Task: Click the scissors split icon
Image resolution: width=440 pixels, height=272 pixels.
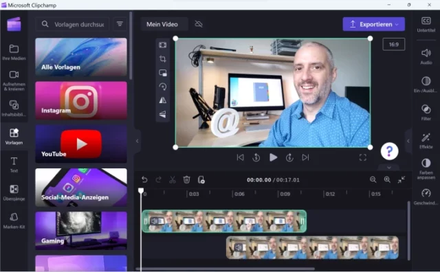Action: [x=173, y=179]
